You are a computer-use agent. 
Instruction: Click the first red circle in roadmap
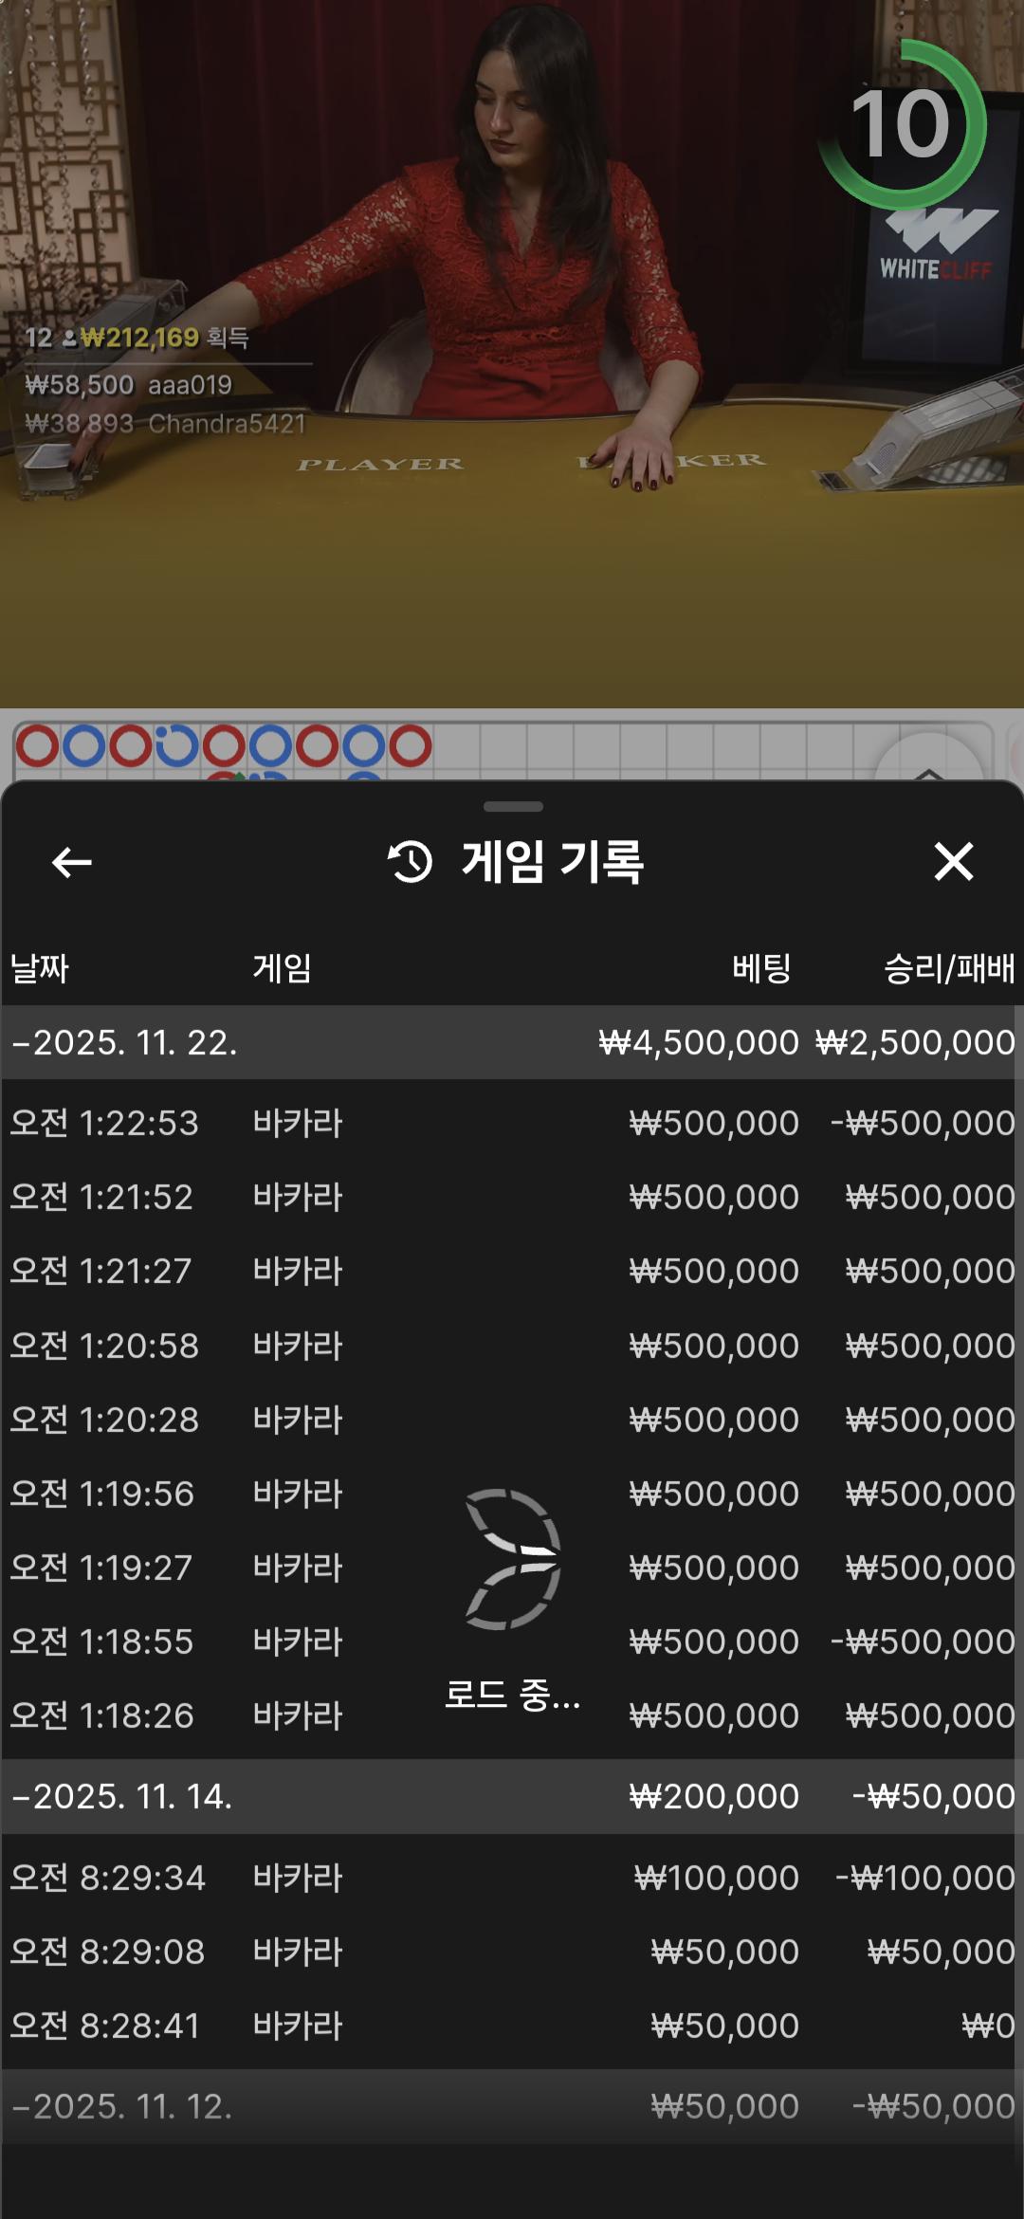click(x=38, y=746)
